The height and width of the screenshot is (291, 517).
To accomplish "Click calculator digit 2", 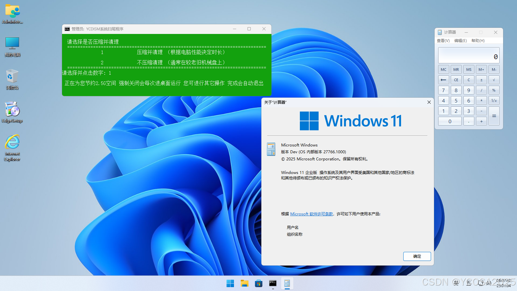I will pyautogui.click(x=456, y=111).
